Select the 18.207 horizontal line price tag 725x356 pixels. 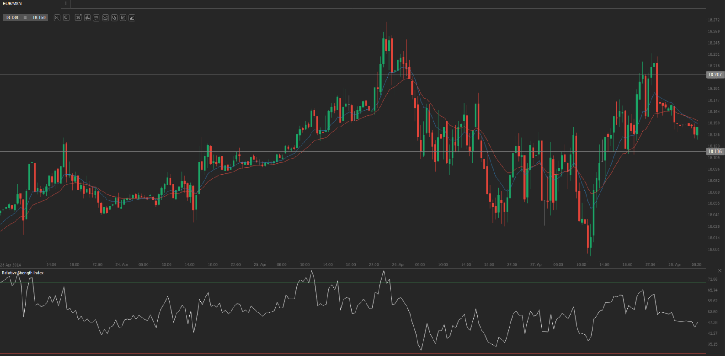715,75
